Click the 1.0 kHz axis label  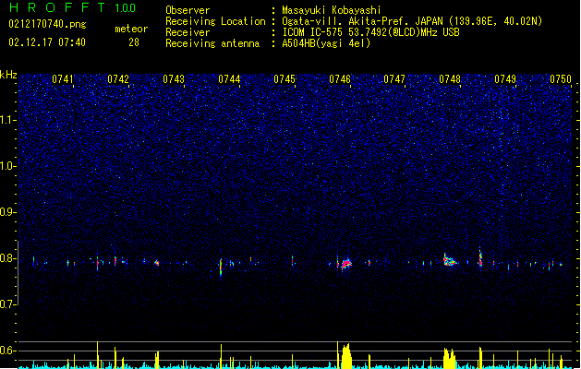pyautogui.click(x=7, y=166)
